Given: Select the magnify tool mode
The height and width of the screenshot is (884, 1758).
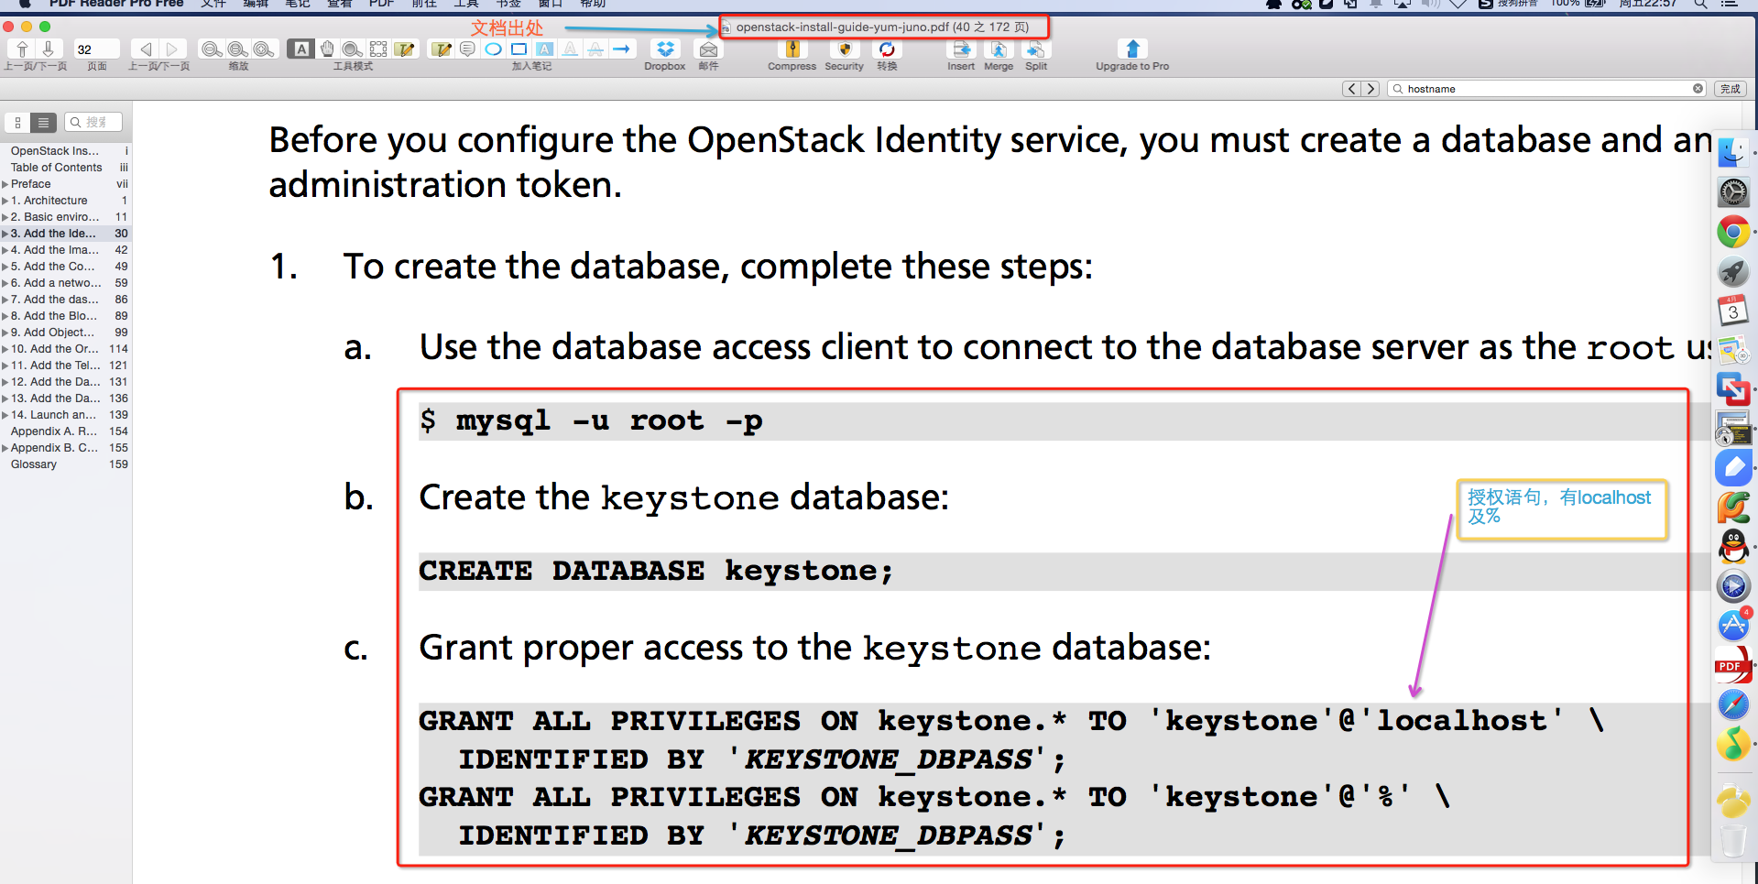Looking at the screenshot, I should pyautogui.click(x=352, y=49).
